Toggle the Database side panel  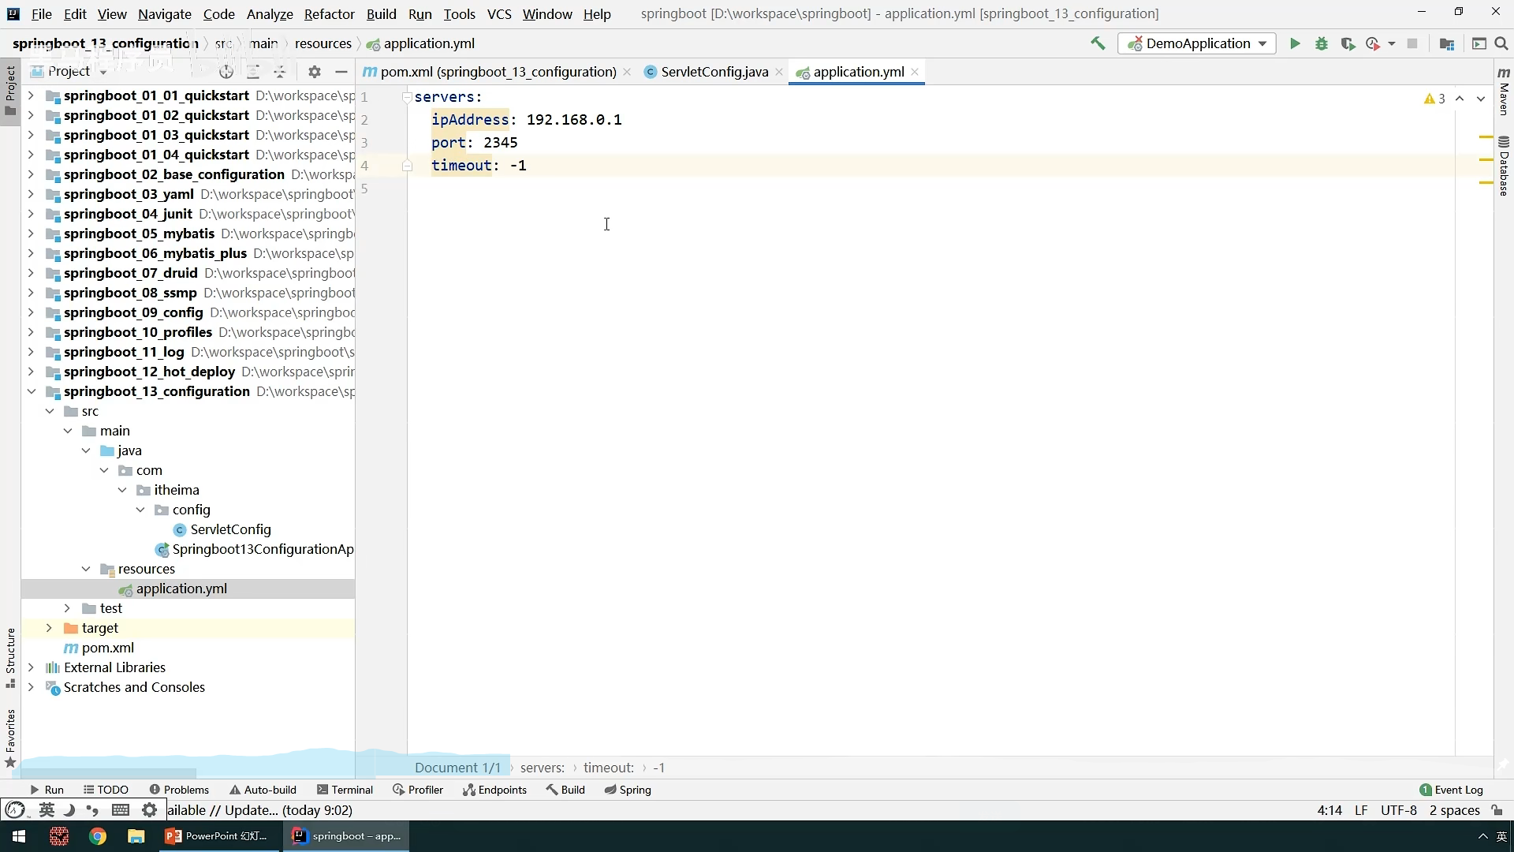(x=1504, y=166)
